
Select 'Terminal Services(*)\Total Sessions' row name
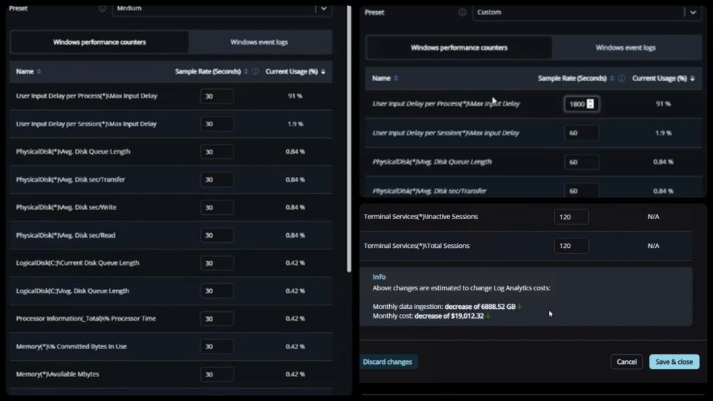tap(417, 246)
